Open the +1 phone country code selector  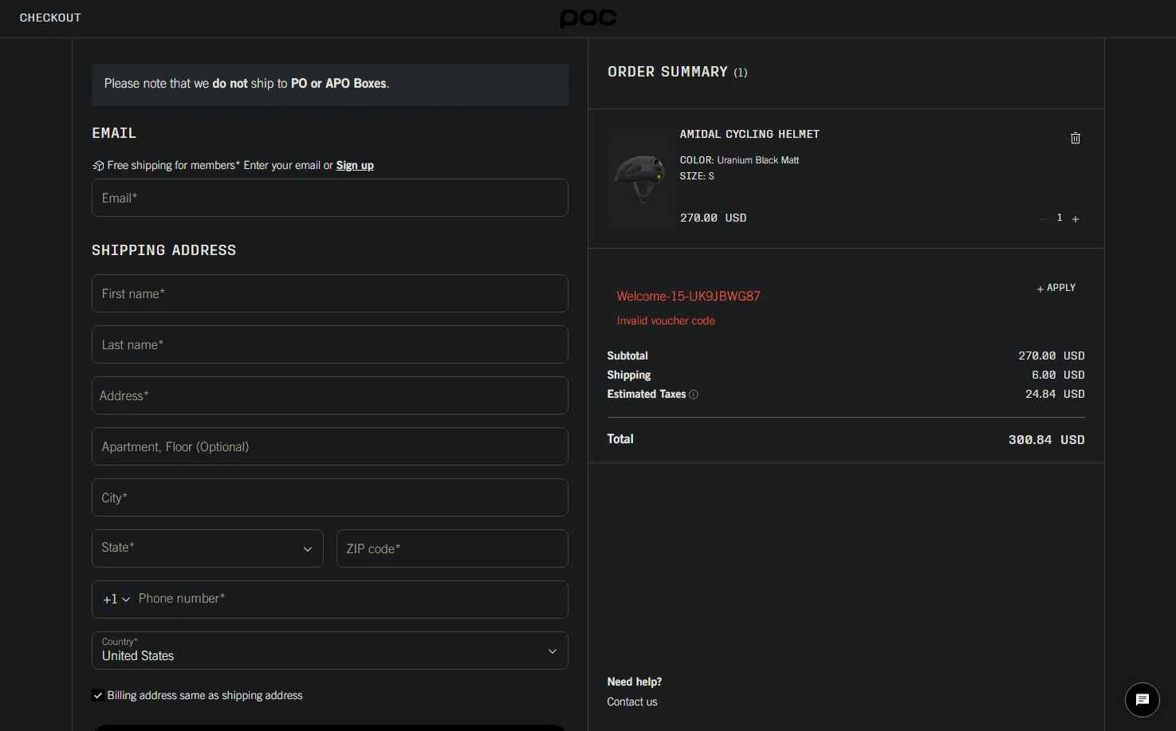pos(116,599)
